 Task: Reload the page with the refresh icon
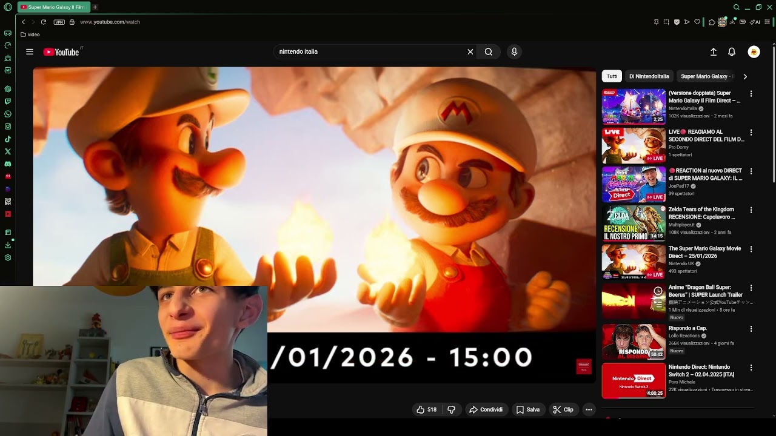pyautogui.click(x=44, y=22)
